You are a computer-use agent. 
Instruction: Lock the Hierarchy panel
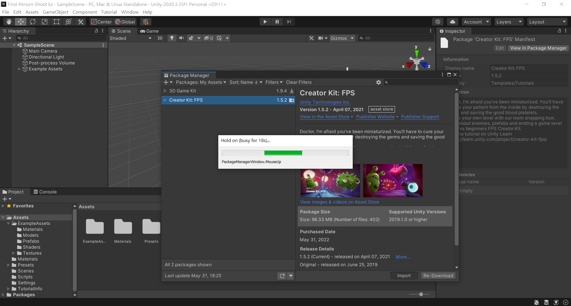pyautogui.click(x=96, y=31)
